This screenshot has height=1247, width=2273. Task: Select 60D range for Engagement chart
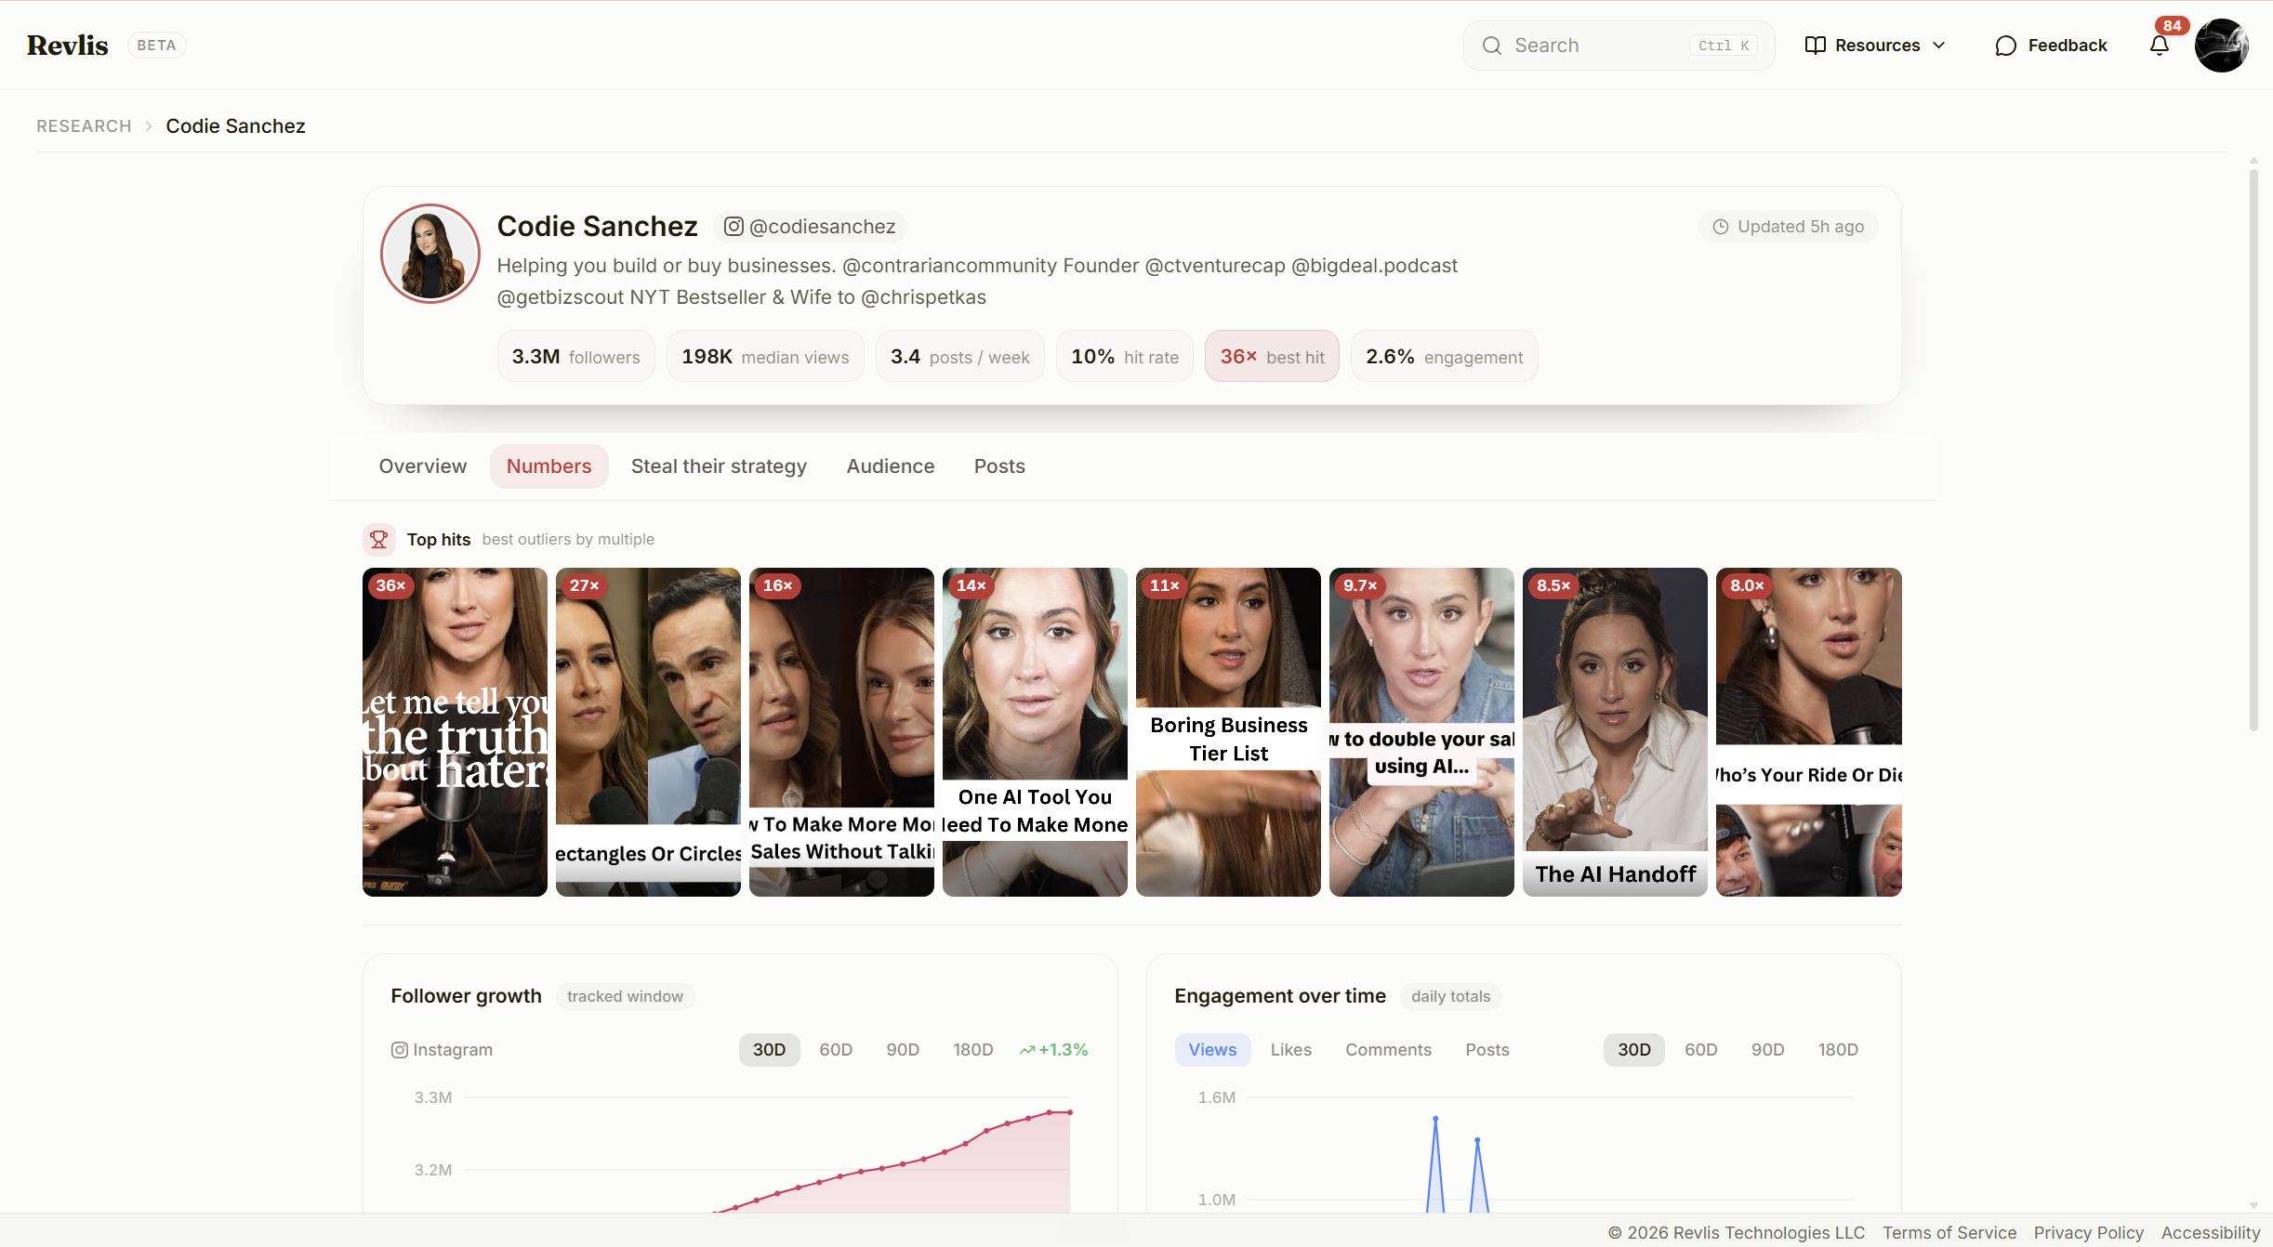coord(1700,1050)
